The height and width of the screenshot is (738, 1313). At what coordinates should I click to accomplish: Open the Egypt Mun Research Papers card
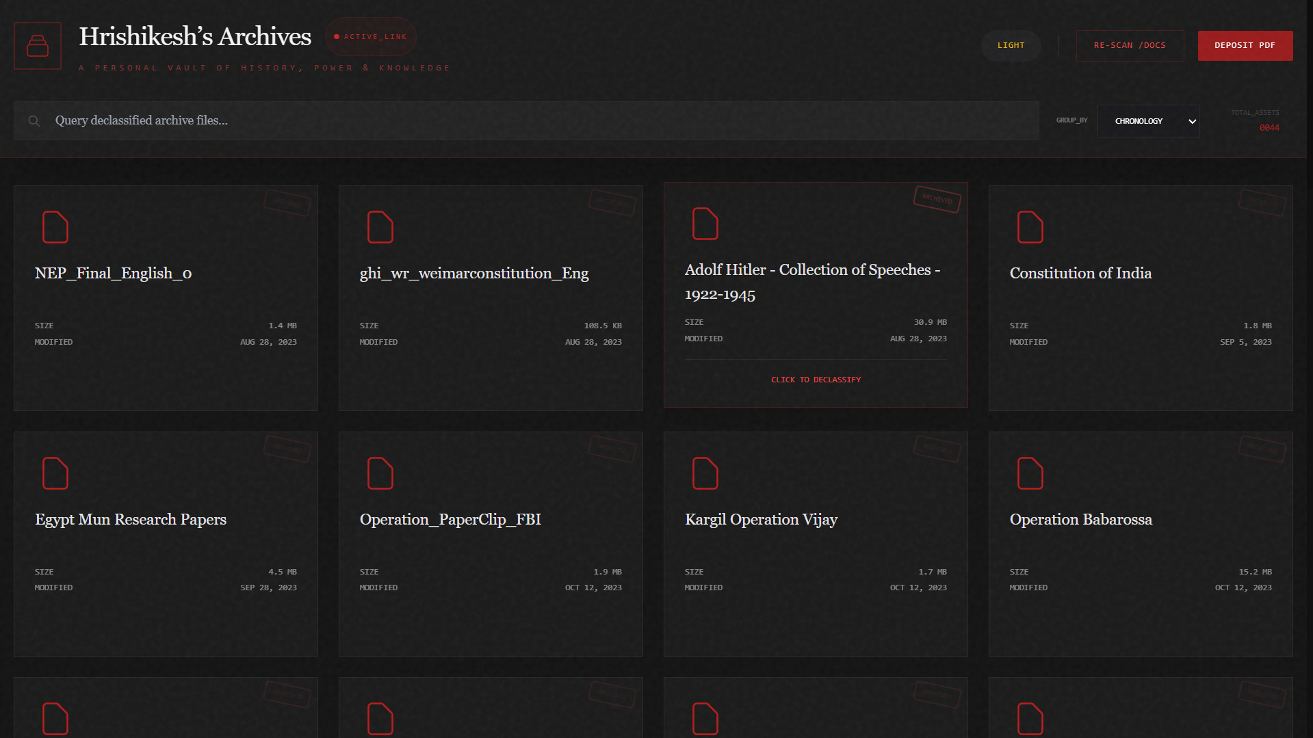click(x=166, y=544)
